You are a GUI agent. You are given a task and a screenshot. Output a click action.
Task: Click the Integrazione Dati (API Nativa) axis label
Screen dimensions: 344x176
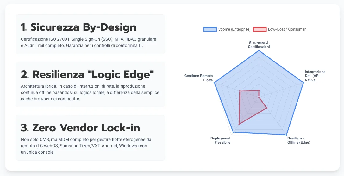[315, 76]
